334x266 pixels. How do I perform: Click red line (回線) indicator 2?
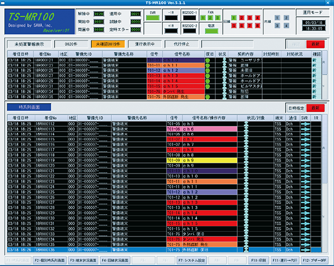242,18
